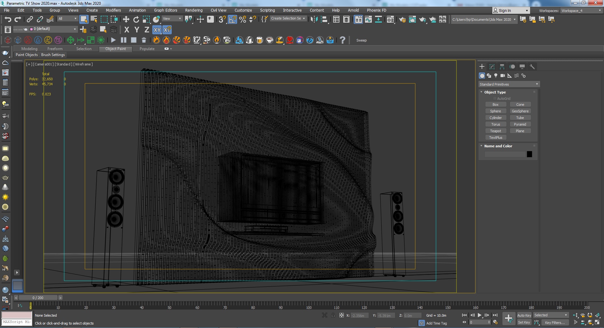Open Render Setup teapot icon

(402, 20)
